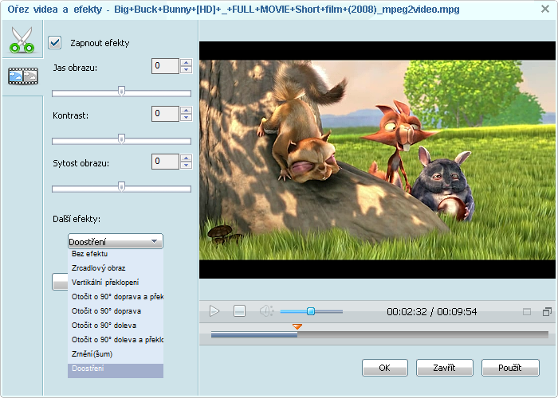Open the scissors video trim tab
The height and width of the screenshot is (398, 558).
tap(22, 40)
